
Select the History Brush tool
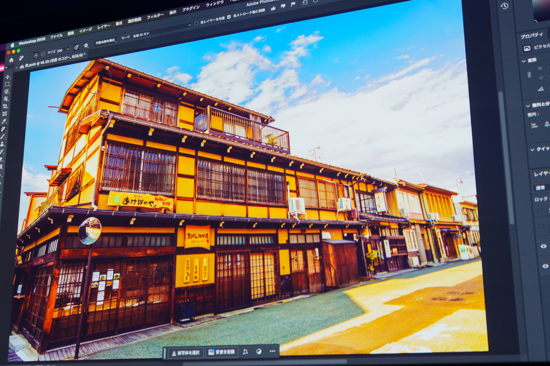coord(2,152)
